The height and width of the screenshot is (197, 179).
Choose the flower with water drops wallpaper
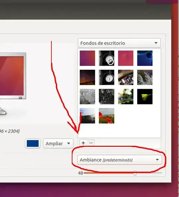126,97
